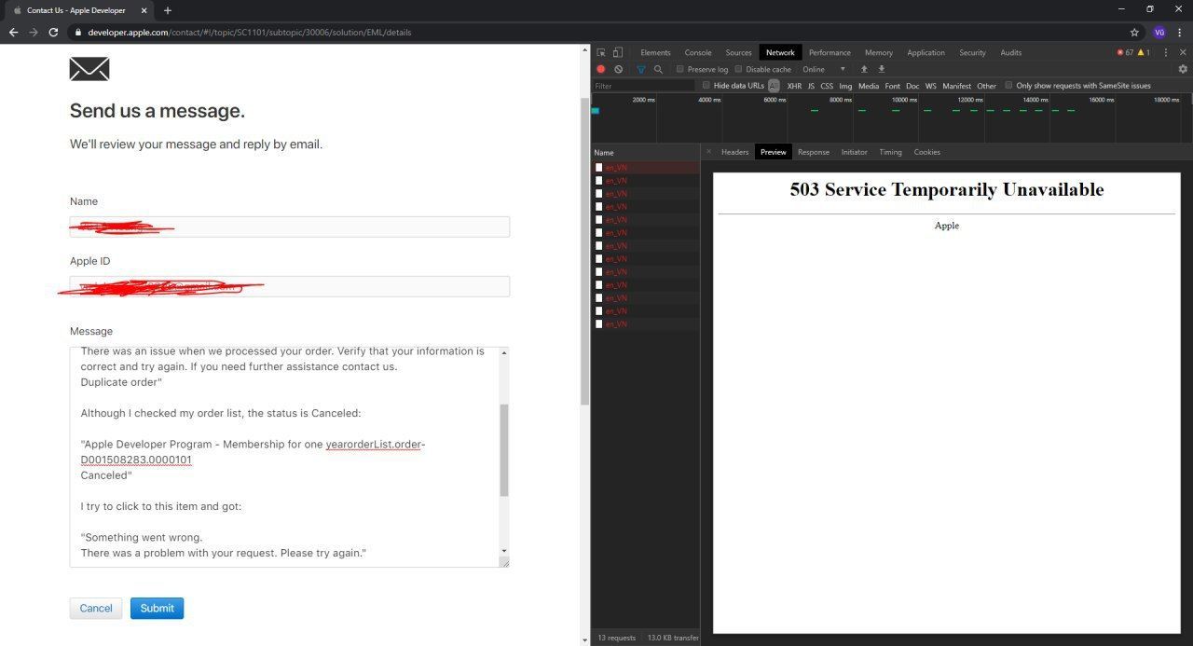The width and height of the screenshot is (1193, 646).
Task: Show the request Timing tab
Action: (890, 152)
